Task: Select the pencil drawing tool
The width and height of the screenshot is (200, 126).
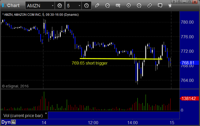Action: pyautogui.click(x=97, y=6)
